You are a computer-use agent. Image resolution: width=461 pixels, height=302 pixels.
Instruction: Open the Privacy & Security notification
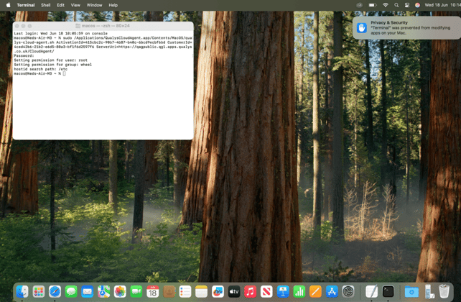point(407,27)
